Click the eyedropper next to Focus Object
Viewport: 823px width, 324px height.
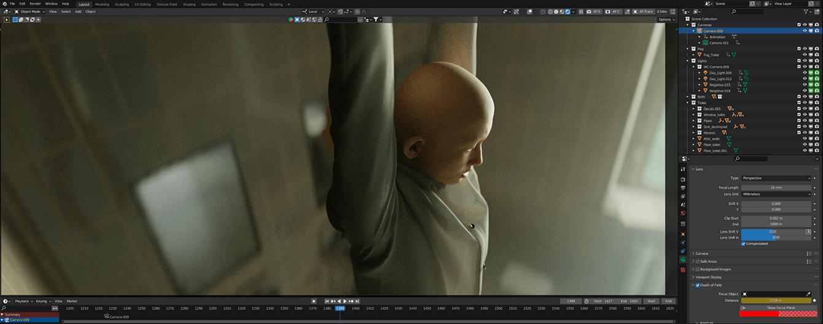(808, 294)
